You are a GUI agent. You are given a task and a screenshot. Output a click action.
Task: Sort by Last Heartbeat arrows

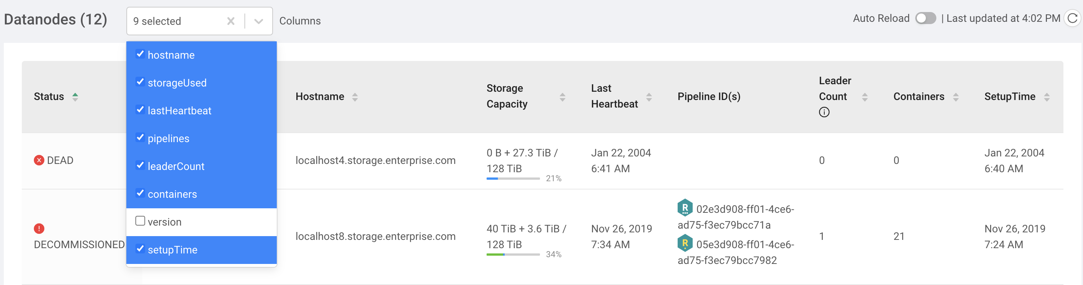(x=649, y=97)
